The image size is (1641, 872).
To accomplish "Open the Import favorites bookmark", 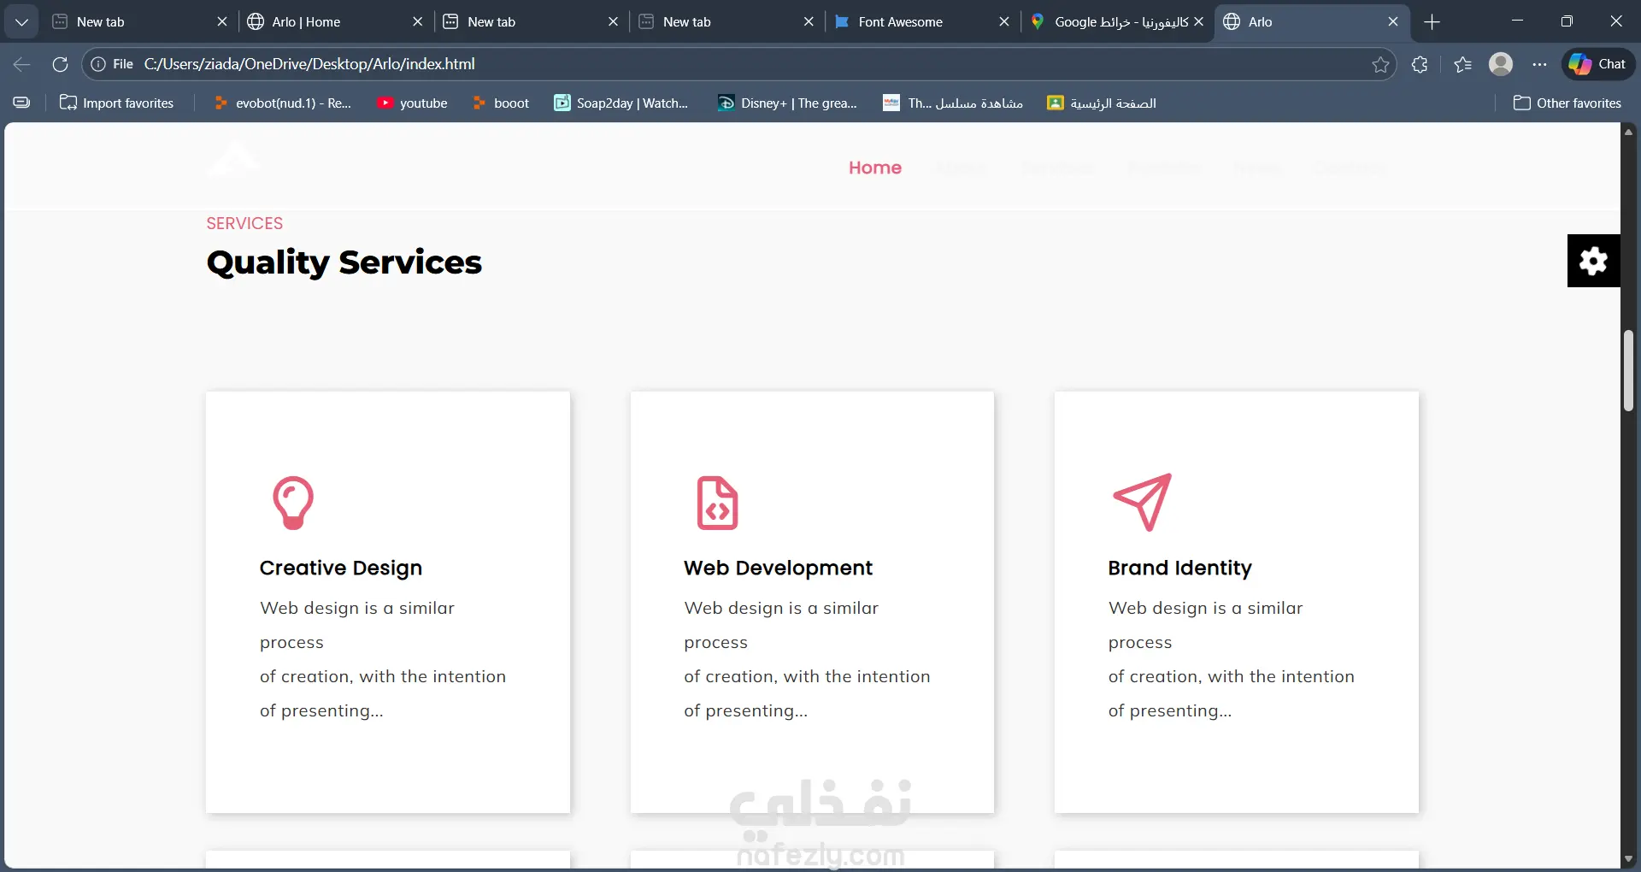I will pyautogui.click(x=116, y=103).
